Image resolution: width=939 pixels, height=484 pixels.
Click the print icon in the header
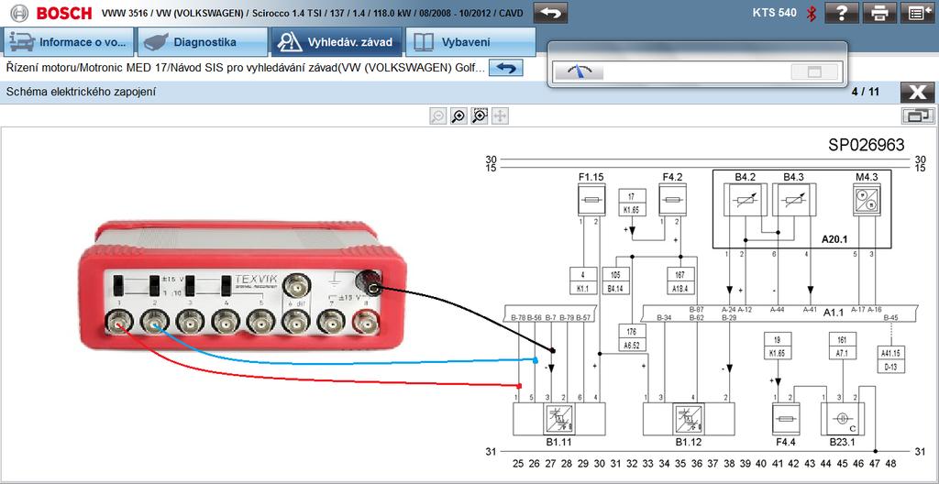879,13
